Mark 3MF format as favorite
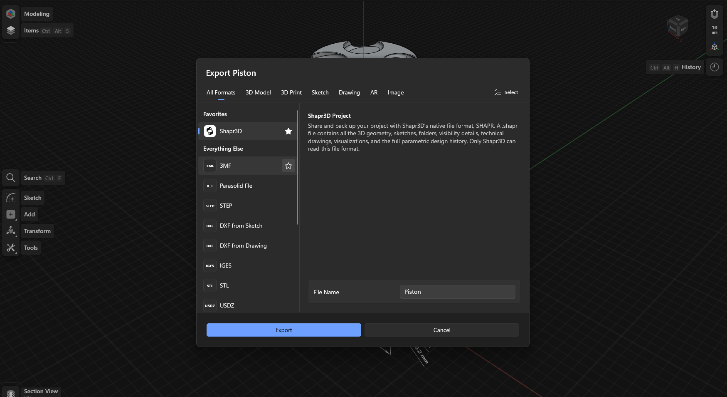Viewport: 727px width, 397px height. point(288,166)
